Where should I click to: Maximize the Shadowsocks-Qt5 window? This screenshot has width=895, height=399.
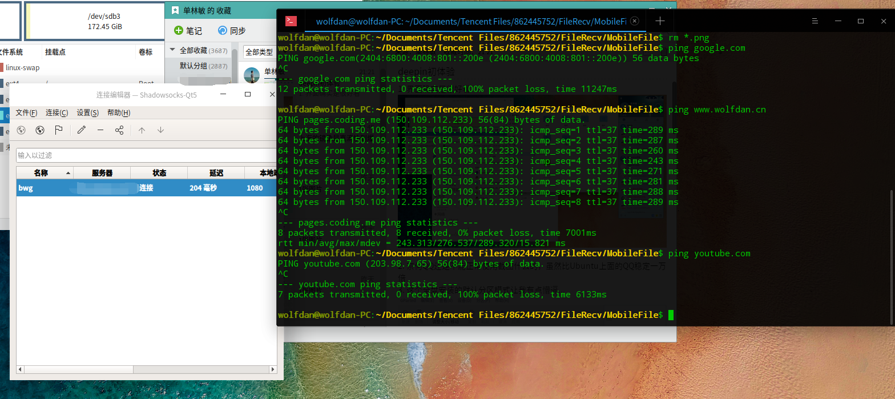click(x=248, y=94)
